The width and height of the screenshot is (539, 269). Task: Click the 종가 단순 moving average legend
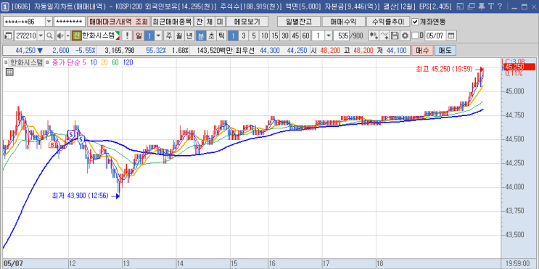pos(66,62)
